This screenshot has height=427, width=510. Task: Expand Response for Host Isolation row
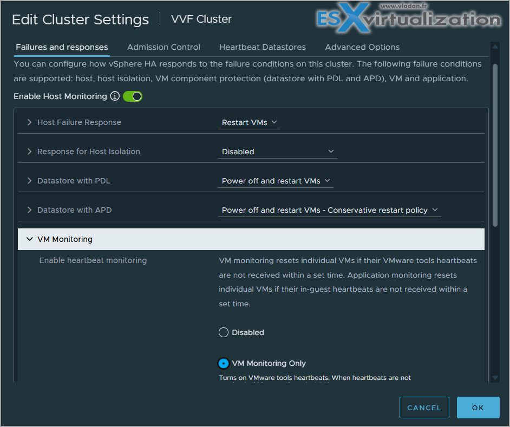pyautogui.click(x=30, y=152)
